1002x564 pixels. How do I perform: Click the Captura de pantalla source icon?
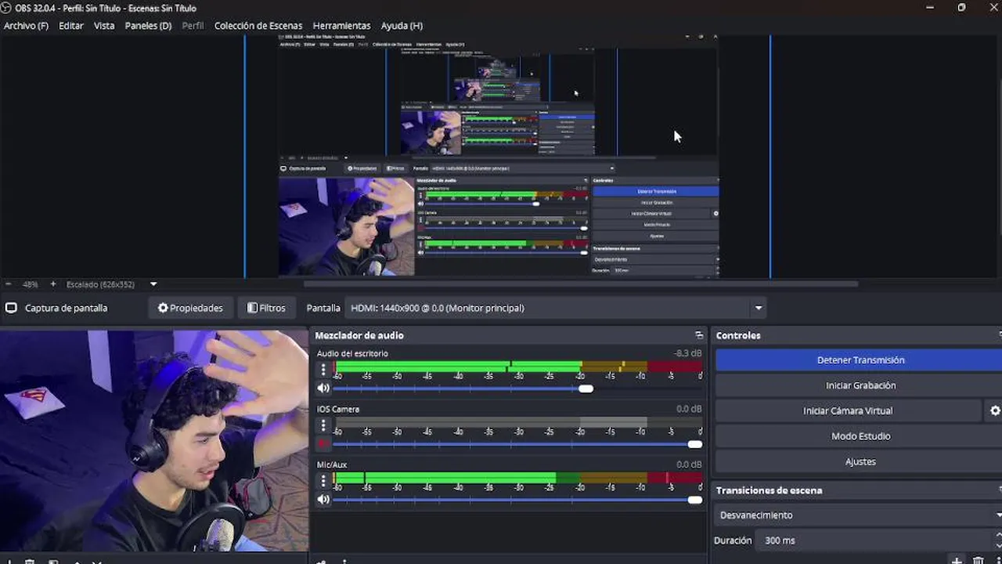(x=11, y=308)
